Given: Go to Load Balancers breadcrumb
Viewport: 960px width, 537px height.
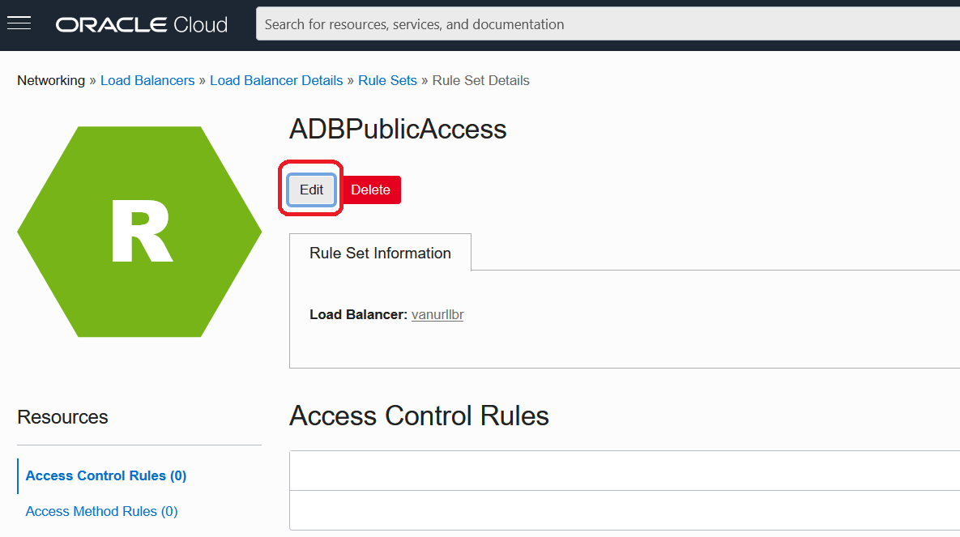Looking at the screenshot, I should tap(147, 80).
